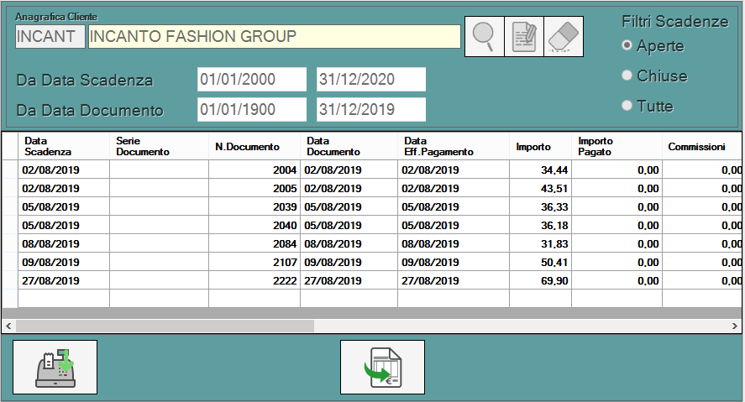Click the INCANT customer code field
Screen dimensions: 745x402
pos(50,36)
